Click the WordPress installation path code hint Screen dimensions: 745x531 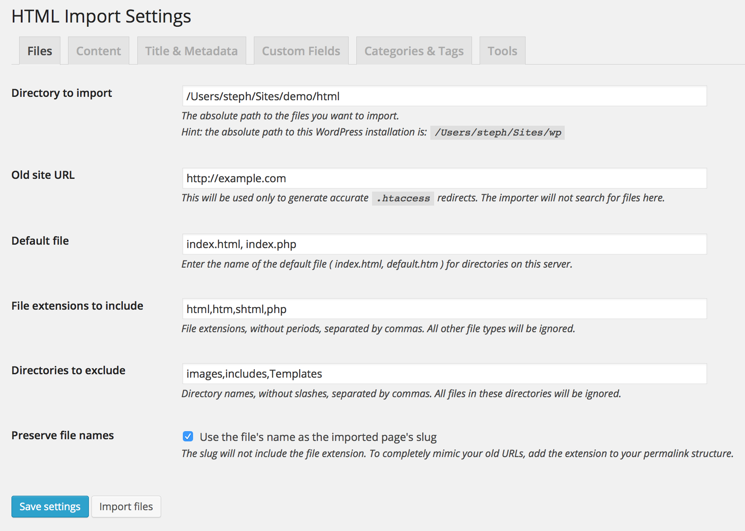(497, 133)
